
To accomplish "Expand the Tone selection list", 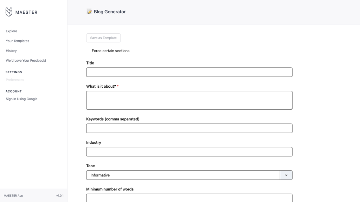I will 286,175.
